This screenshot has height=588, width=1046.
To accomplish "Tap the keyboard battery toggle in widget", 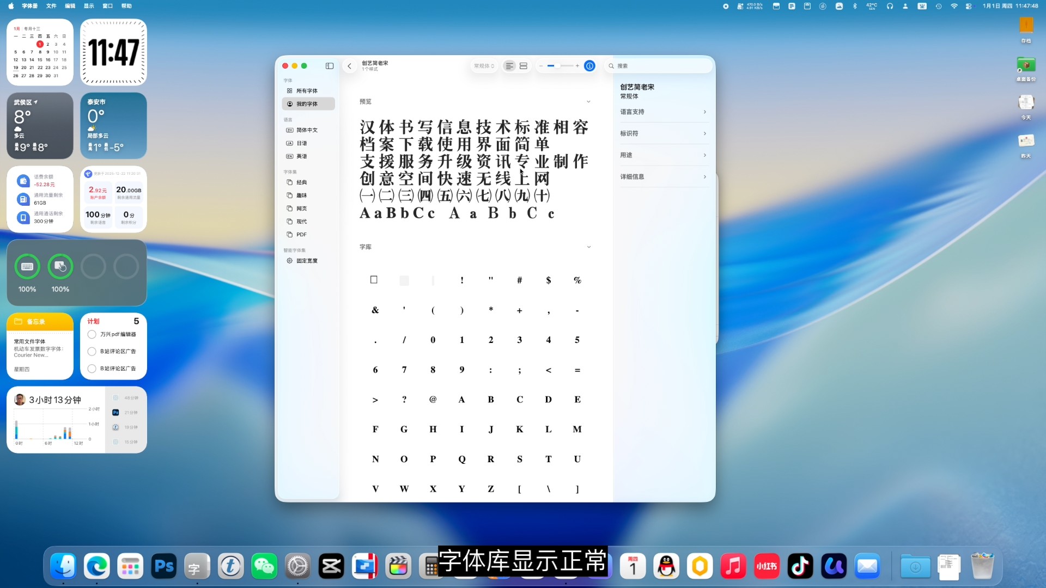I will pos(27,267).
